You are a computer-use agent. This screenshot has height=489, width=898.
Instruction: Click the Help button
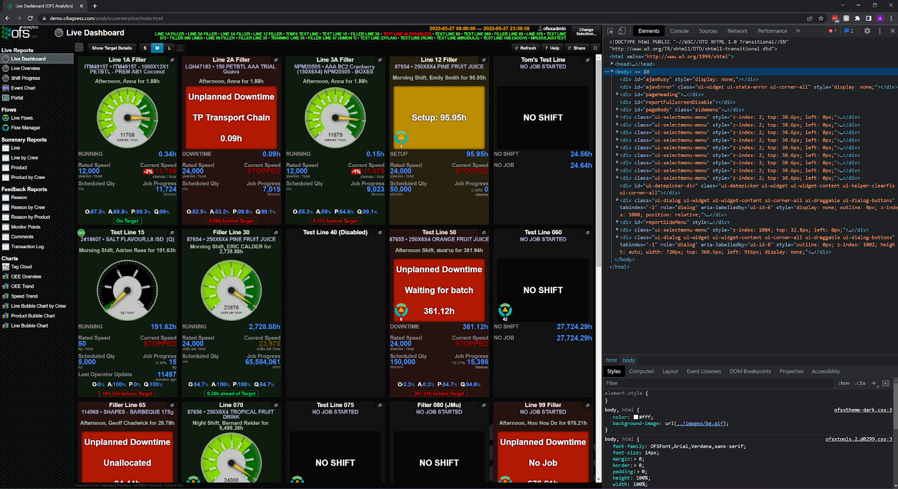552,48
